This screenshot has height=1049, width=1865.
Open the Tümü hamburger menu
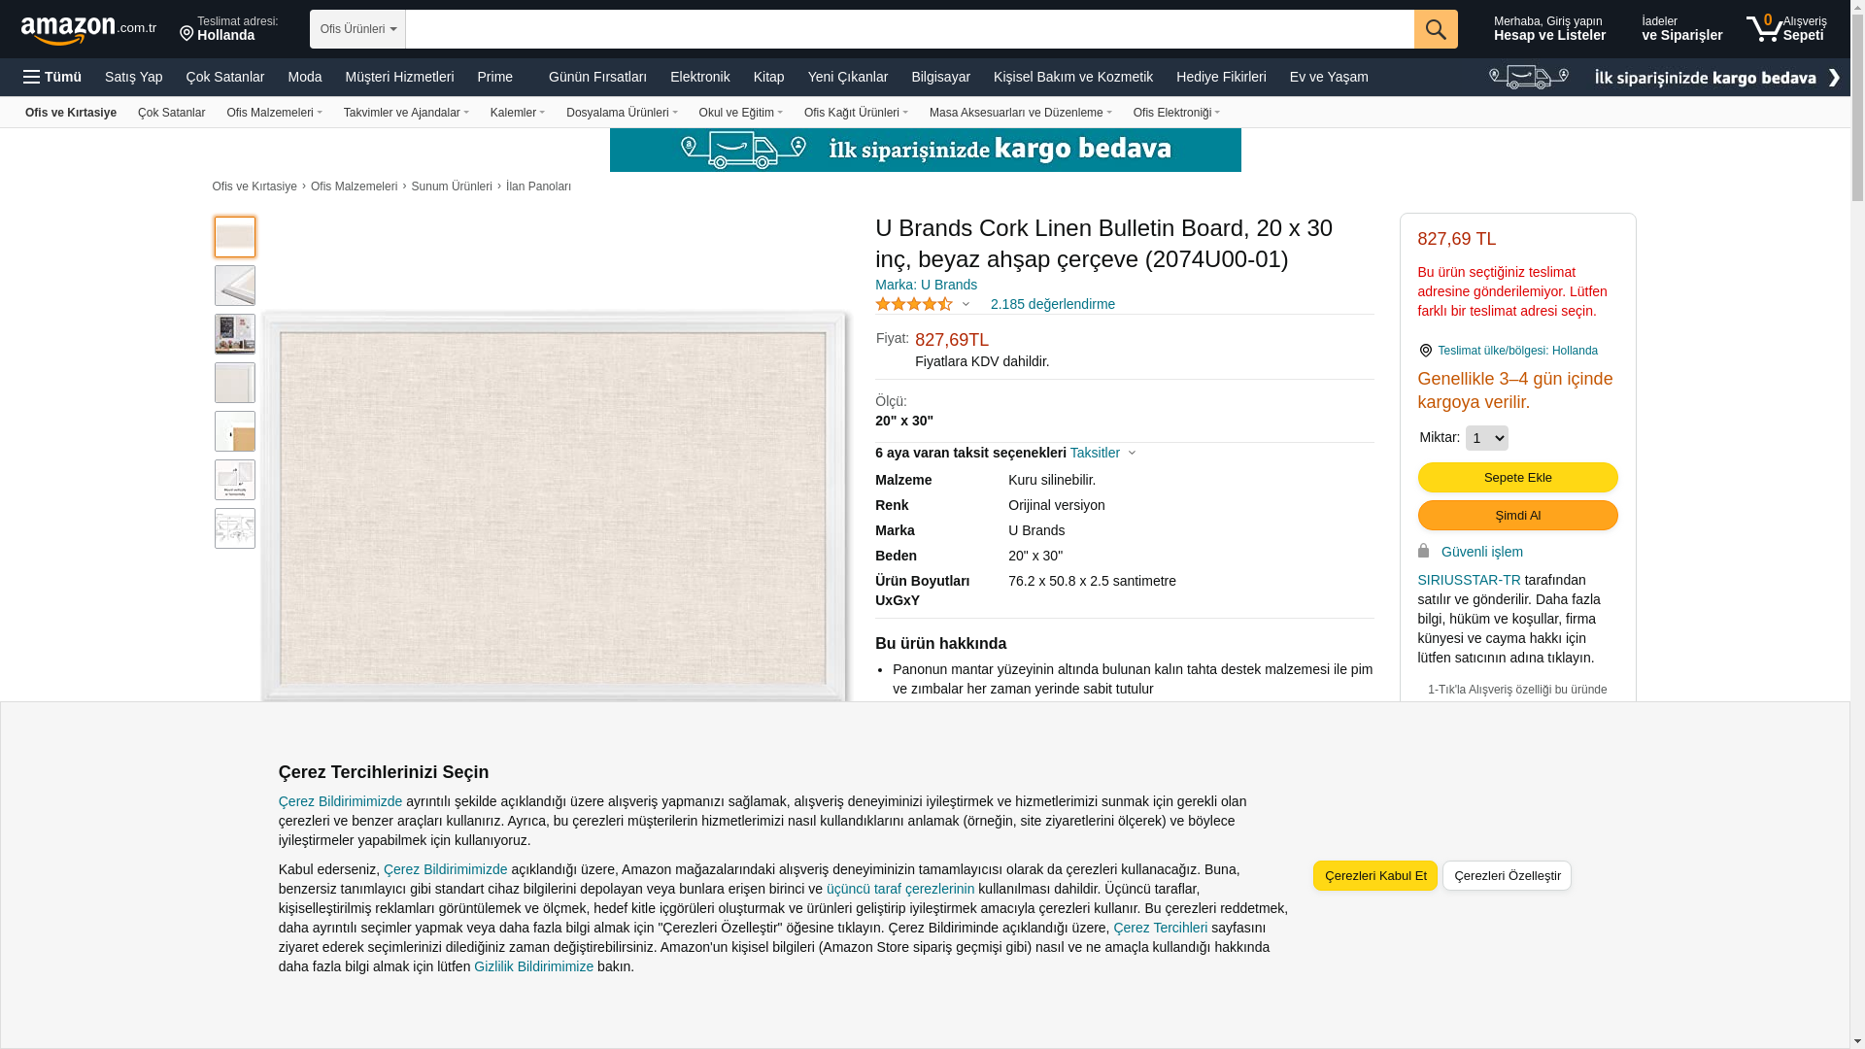pos(52,77)
